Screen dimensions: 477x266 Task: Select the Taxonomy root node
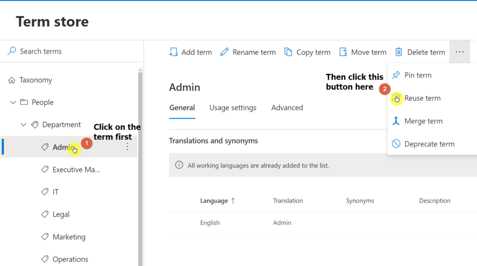35,80
